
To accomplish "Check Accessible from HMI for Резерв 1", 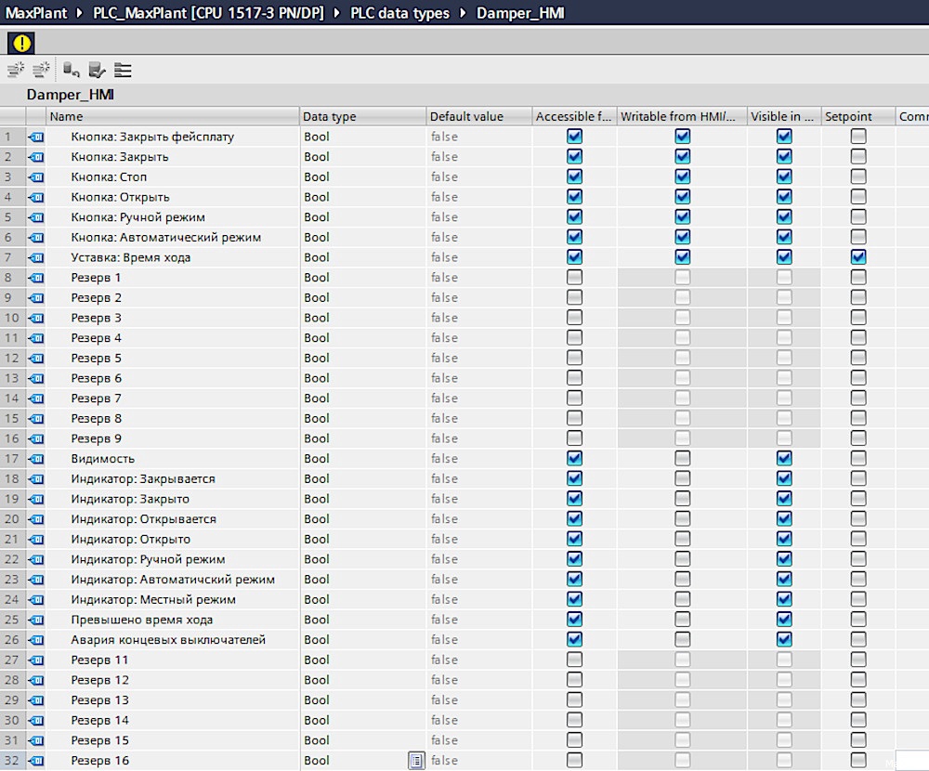I will pyautogui.click(x=574, y=278).
